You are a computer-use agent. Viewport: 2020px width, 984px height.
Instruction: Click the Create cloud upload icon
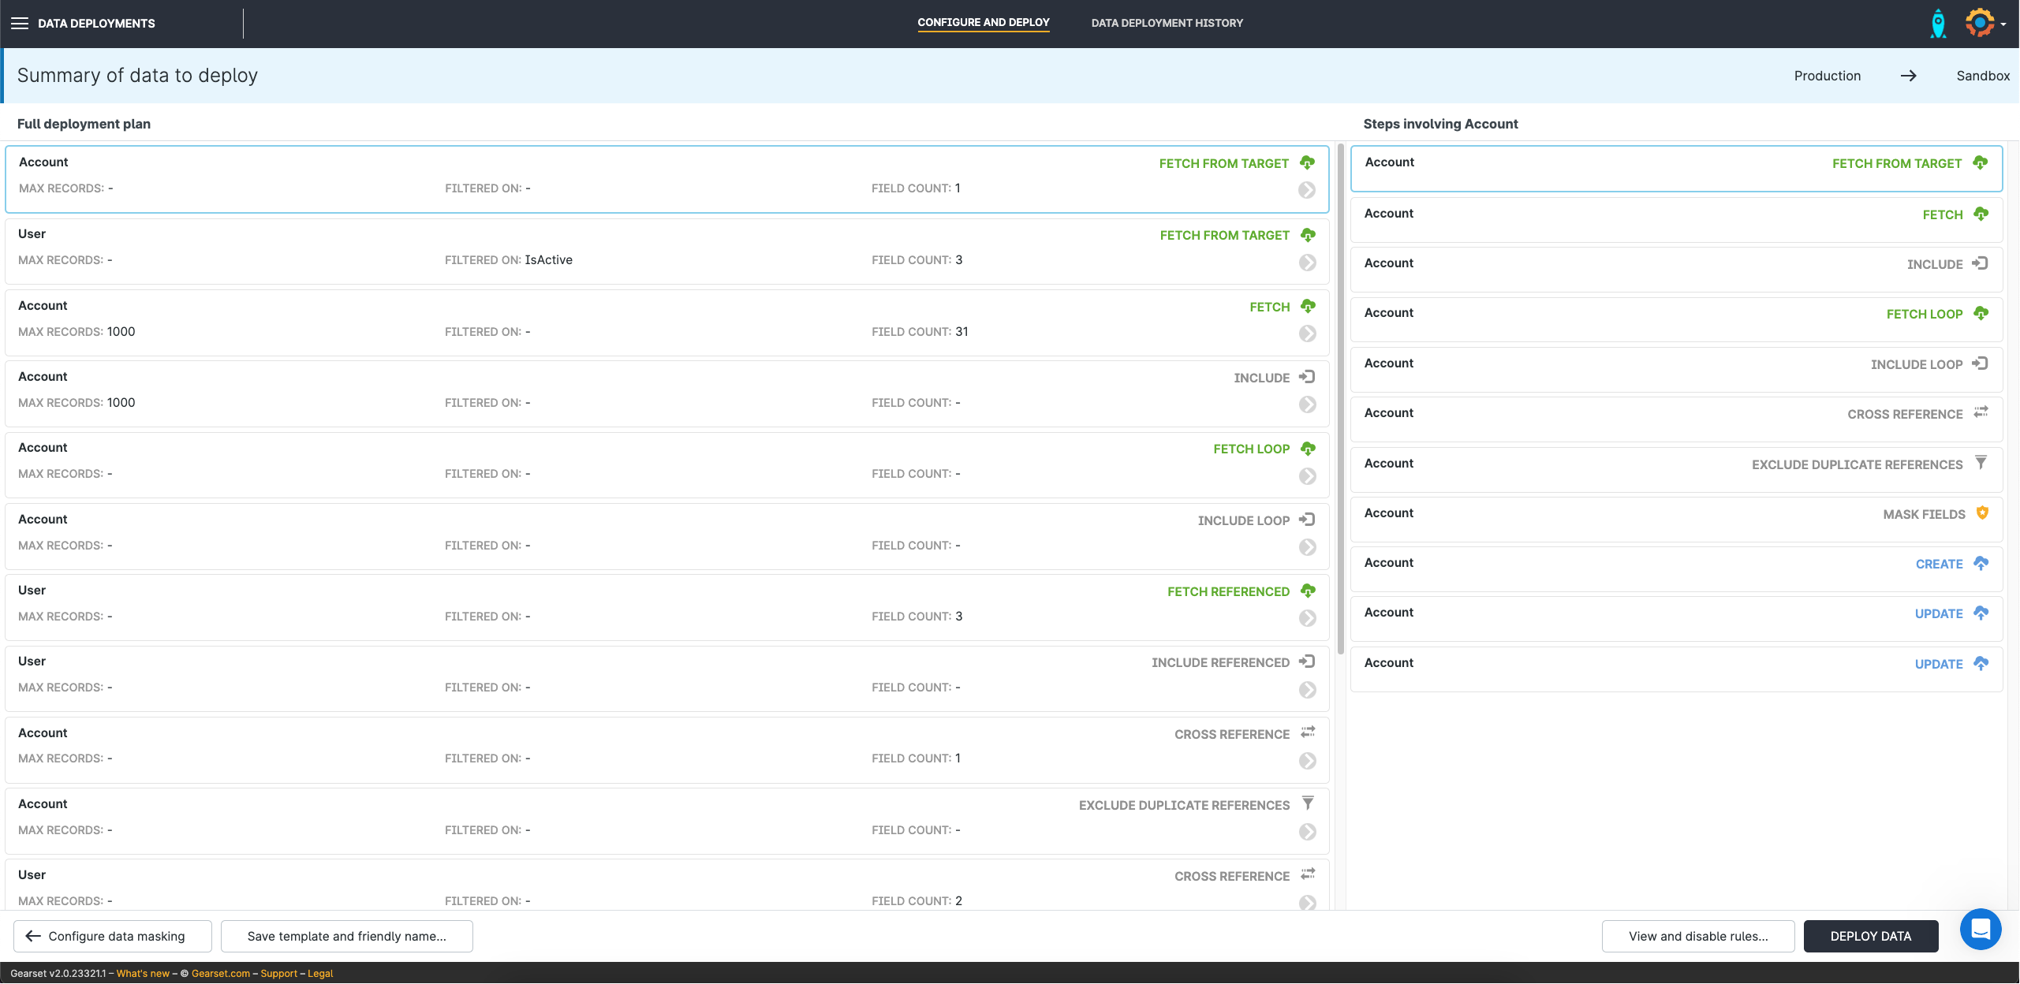tap(1981, 563)
